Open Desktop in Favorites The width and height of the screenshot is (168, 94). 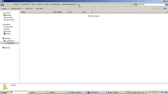[x=8, y=15]
